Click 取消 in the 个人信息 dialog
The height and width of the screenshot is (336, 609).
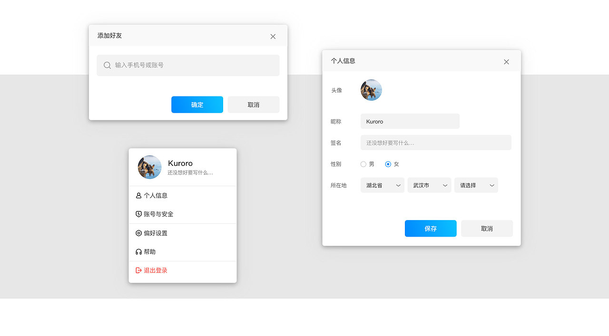click(x=487, y=229)
